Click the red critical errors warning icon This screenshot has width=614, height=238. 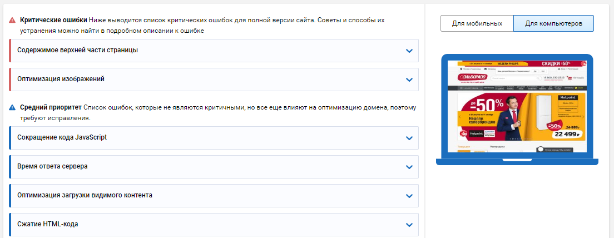click(x=13, y=20)
